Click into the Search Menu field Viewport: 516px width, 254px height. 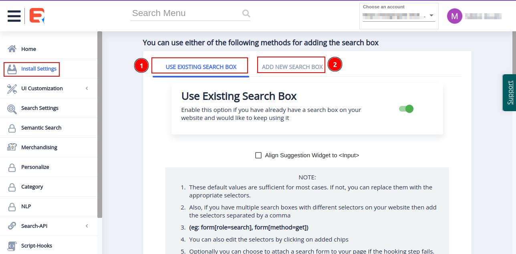tap(184, 13)
